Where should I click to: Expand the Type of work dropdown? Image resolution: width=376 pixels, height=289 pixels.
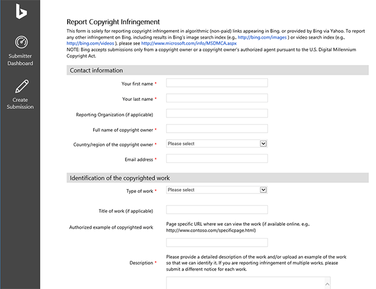point(217,190)
